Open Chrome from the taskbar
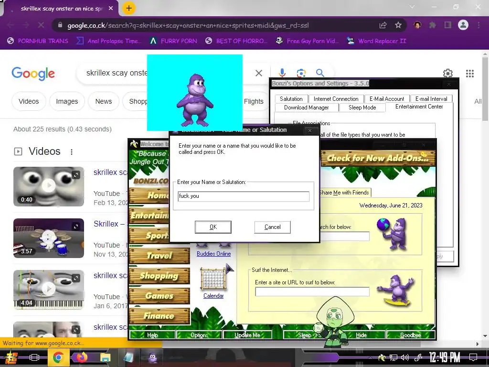Image resolution: width=489 pixels, height=367 pixels. 58,357
